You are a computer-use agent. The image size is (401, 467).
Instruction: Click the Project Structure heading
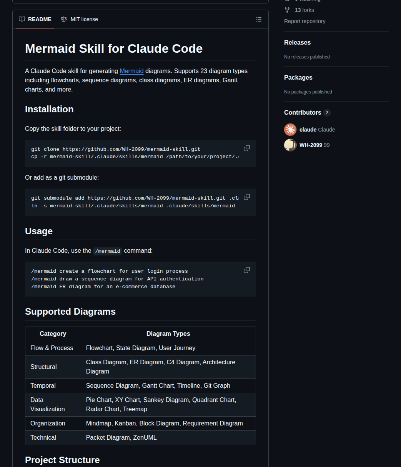click(62, 460)
